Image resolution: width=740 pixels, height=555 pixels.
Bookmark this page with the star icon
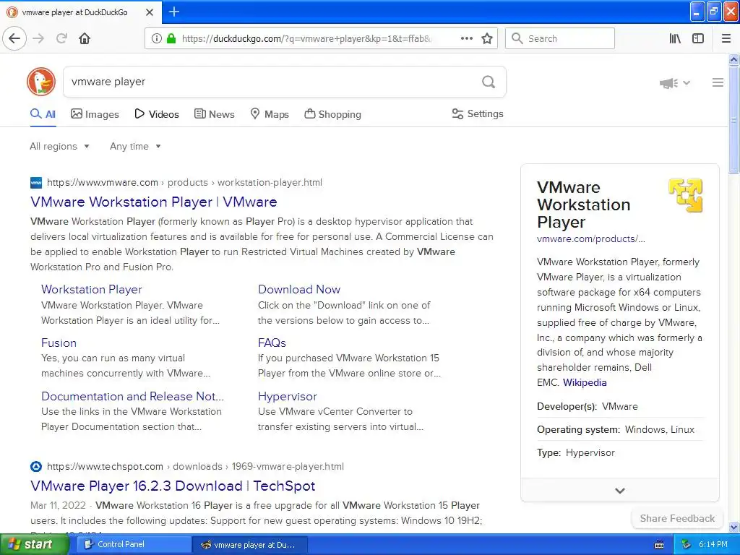coord(487,38)
